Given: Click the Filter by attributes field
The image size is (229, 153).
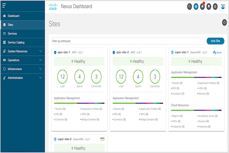Looking at the screenshot, I should click(x=127, y=41).
